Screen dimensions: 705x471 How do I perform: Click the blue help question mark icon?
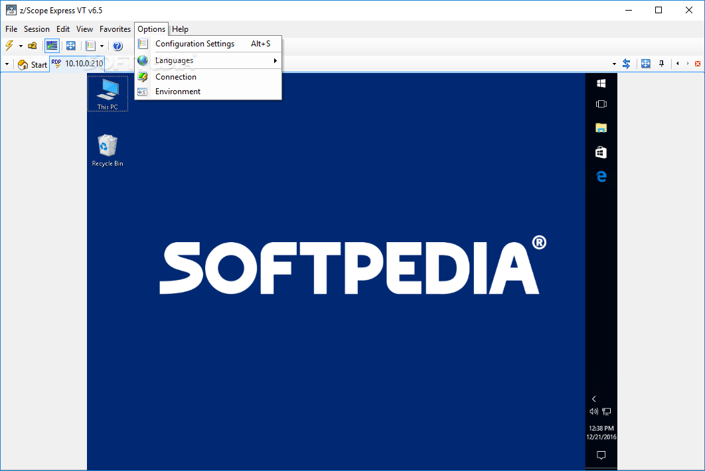point(118,46)
